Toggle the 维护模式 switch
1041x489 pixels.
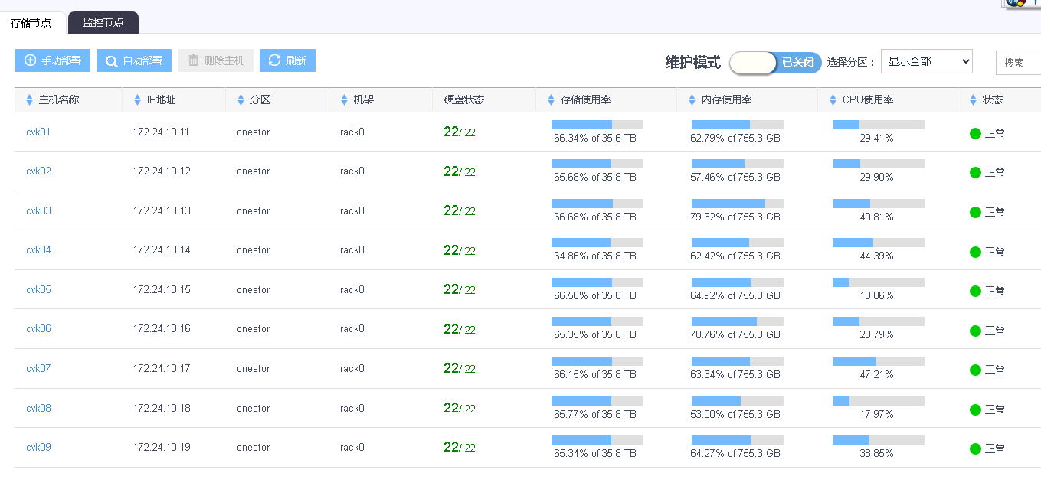click(x=774, y=63)
